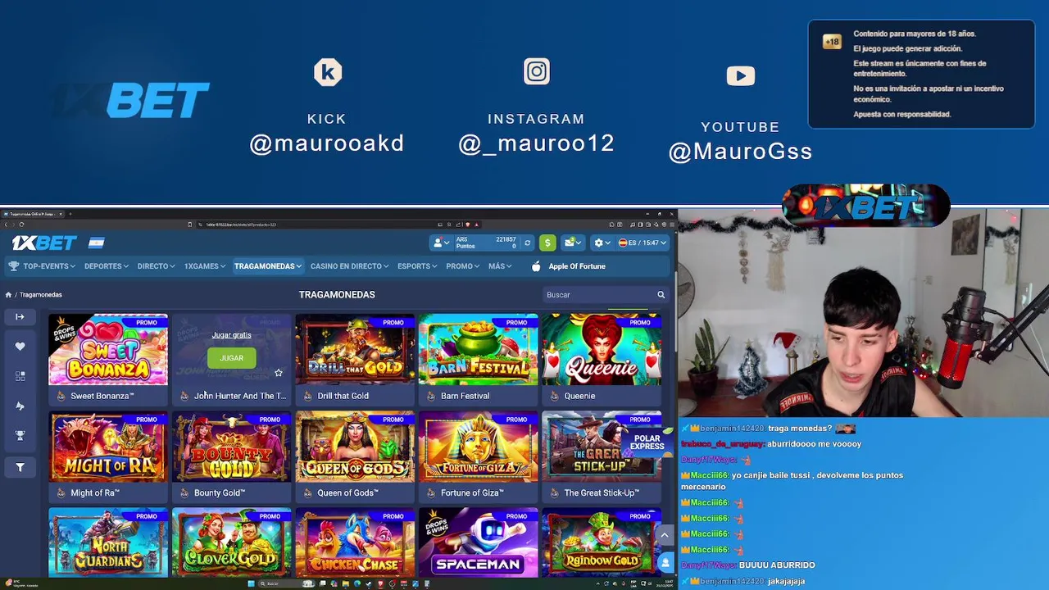This screenshot has height=590, width=1049.
Task: Click the scroll-to-top arrow button
Action: (665, 535)
